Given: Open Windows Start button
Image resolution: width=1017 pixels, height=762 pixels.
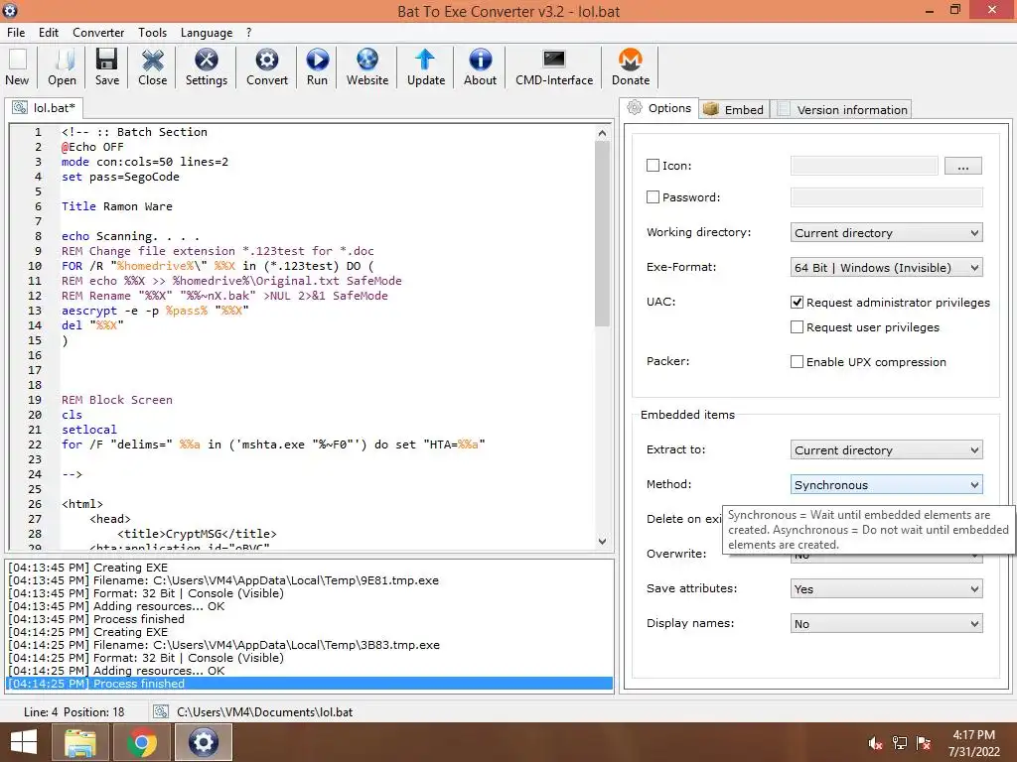Looking at the screenshot, I should [24, 742].
